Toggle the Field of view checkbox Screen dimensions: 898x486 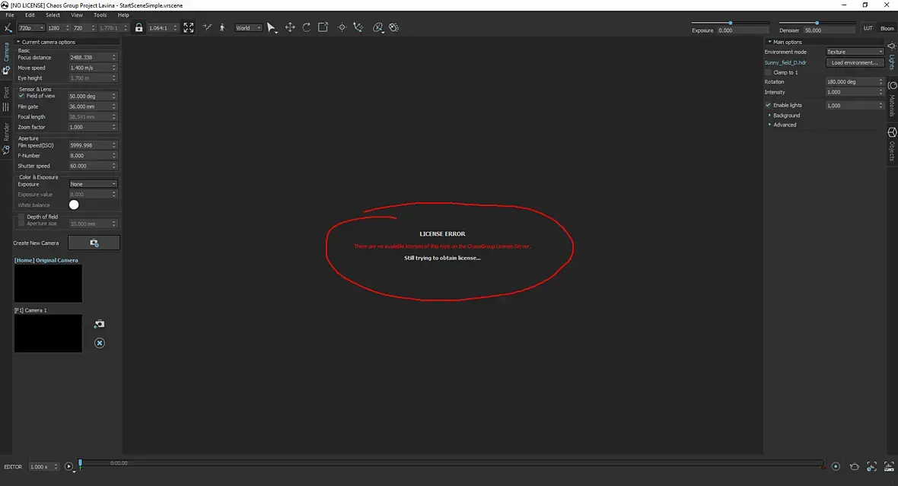coord(21,96)
